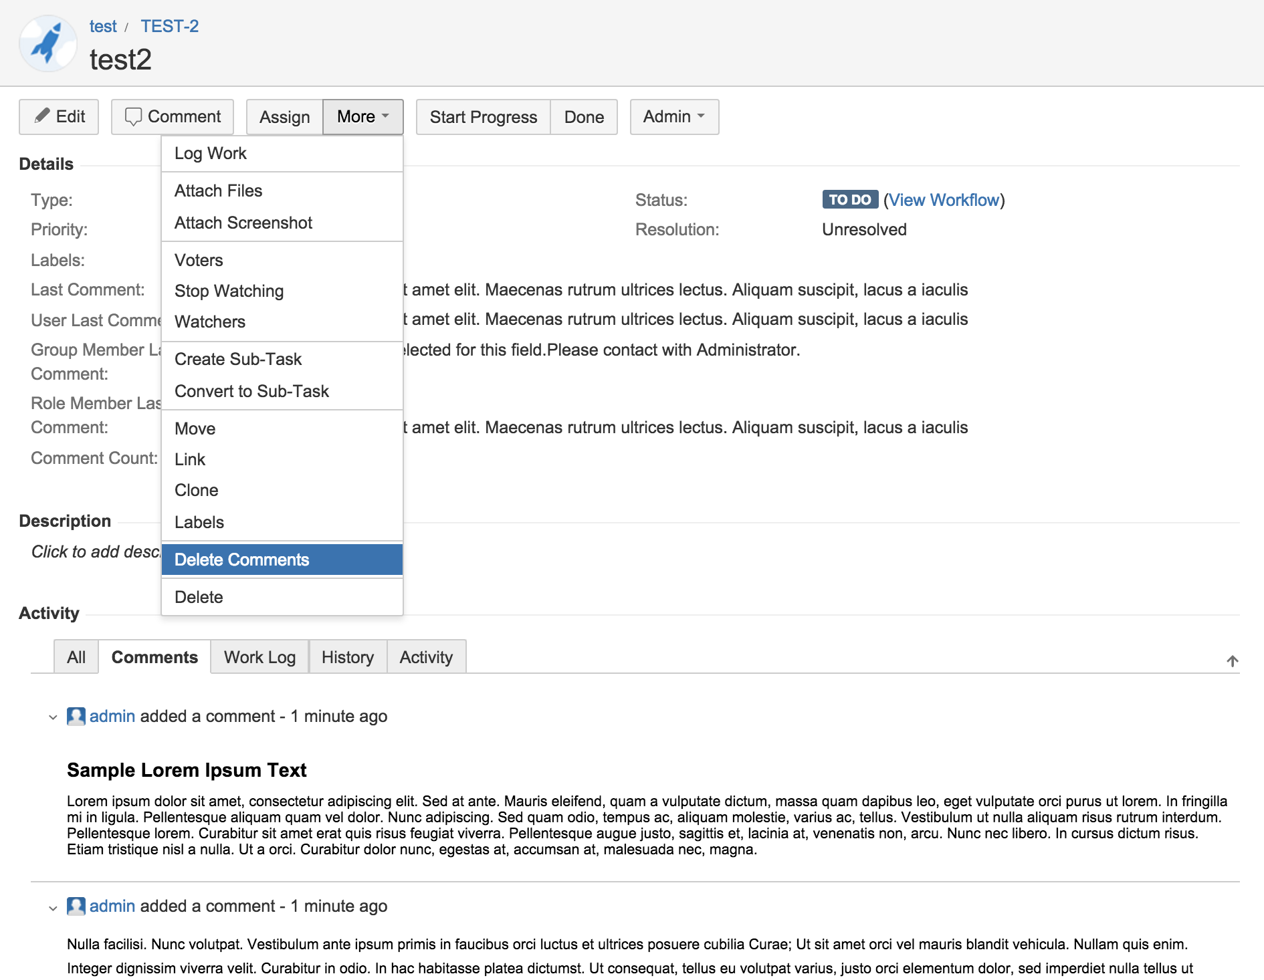
Task: Select Watchers menu item
Action: pyautogui.click(x=282, y=322)
